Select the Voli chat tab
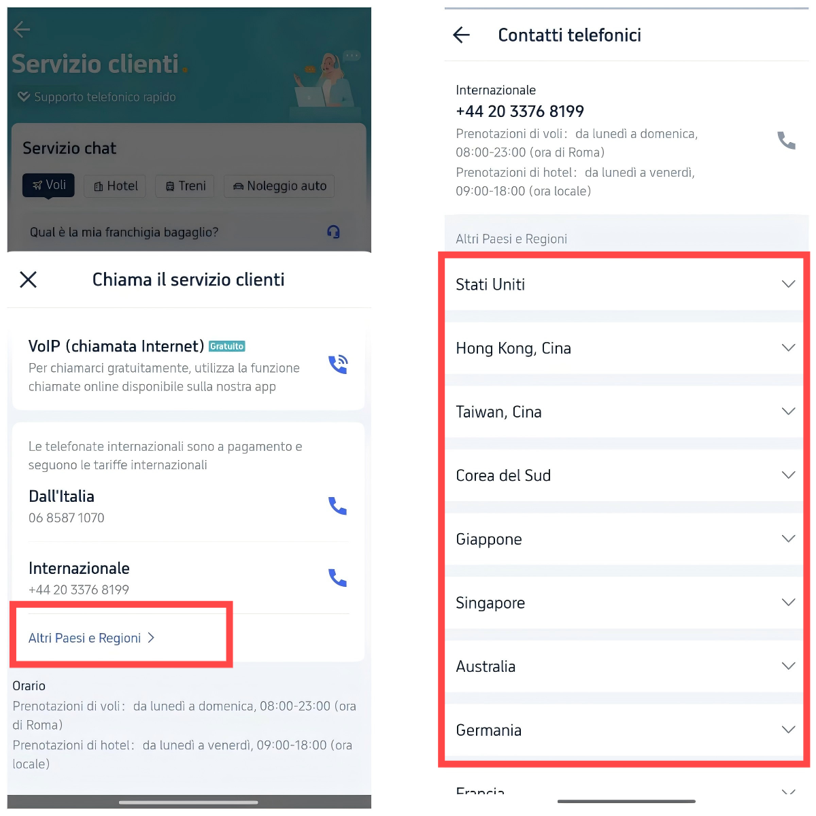 coord(48,185)
